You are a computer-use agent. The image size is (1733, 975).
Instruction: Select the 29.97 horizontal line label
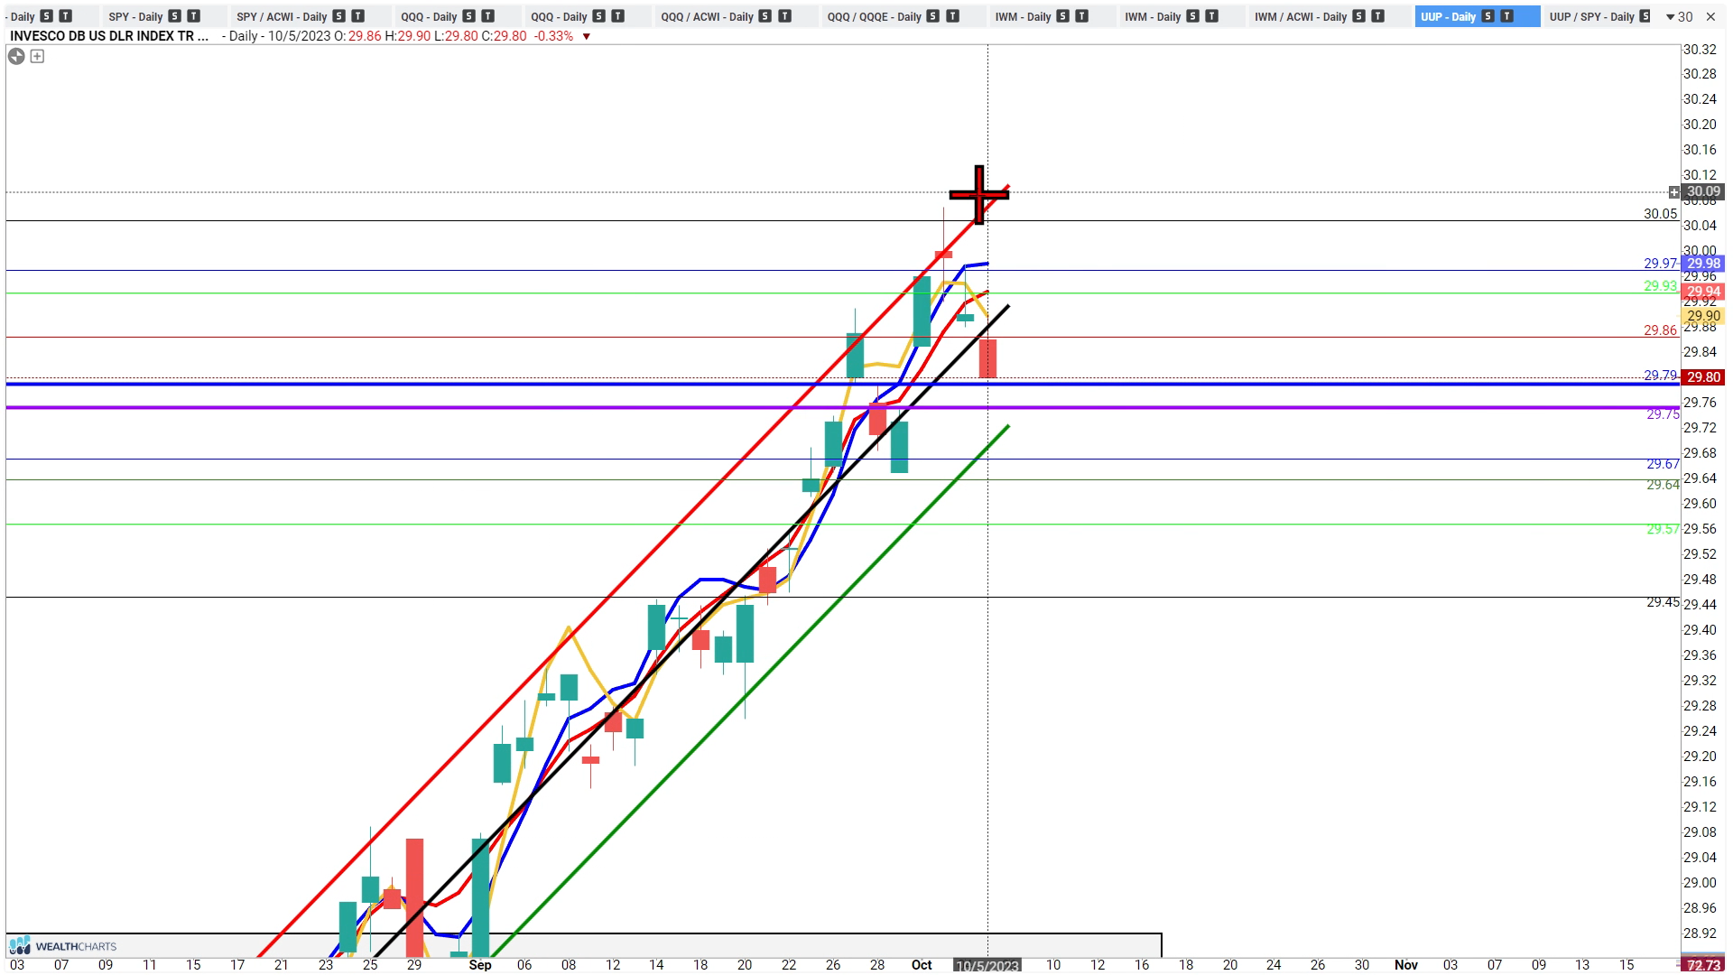pos(1660,264)
